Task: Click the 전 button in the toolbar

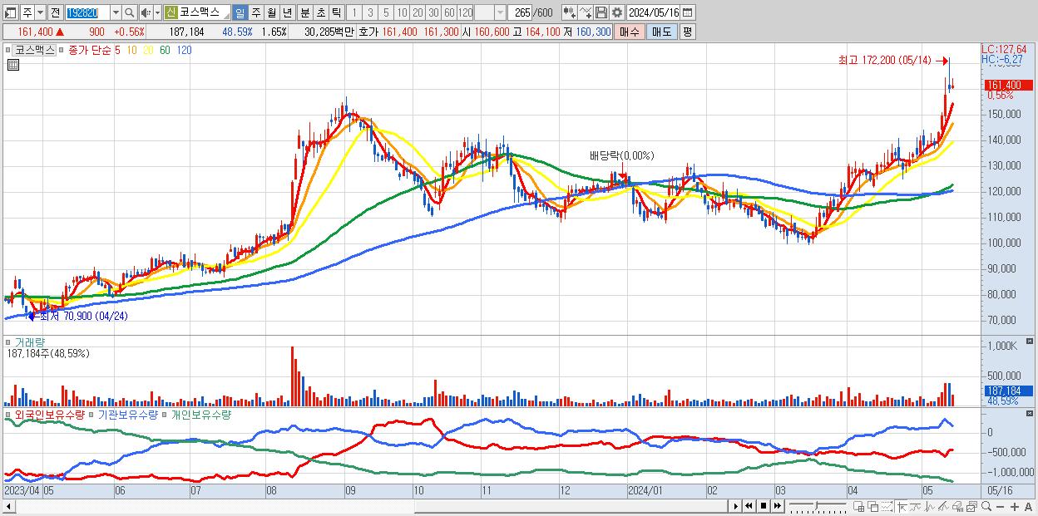Action: pos(55,13)
